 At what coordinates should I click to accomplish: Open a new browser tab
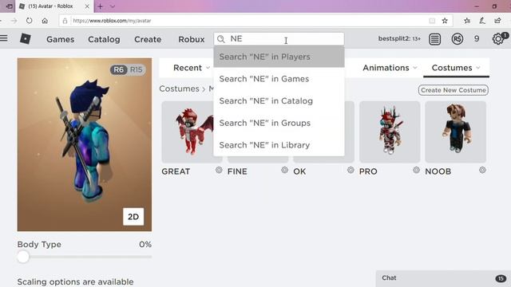(x=100, y=6)
